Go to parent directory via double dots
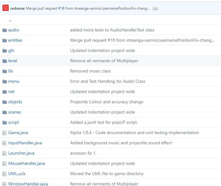The image size is (221, 186). pos(10,21)
